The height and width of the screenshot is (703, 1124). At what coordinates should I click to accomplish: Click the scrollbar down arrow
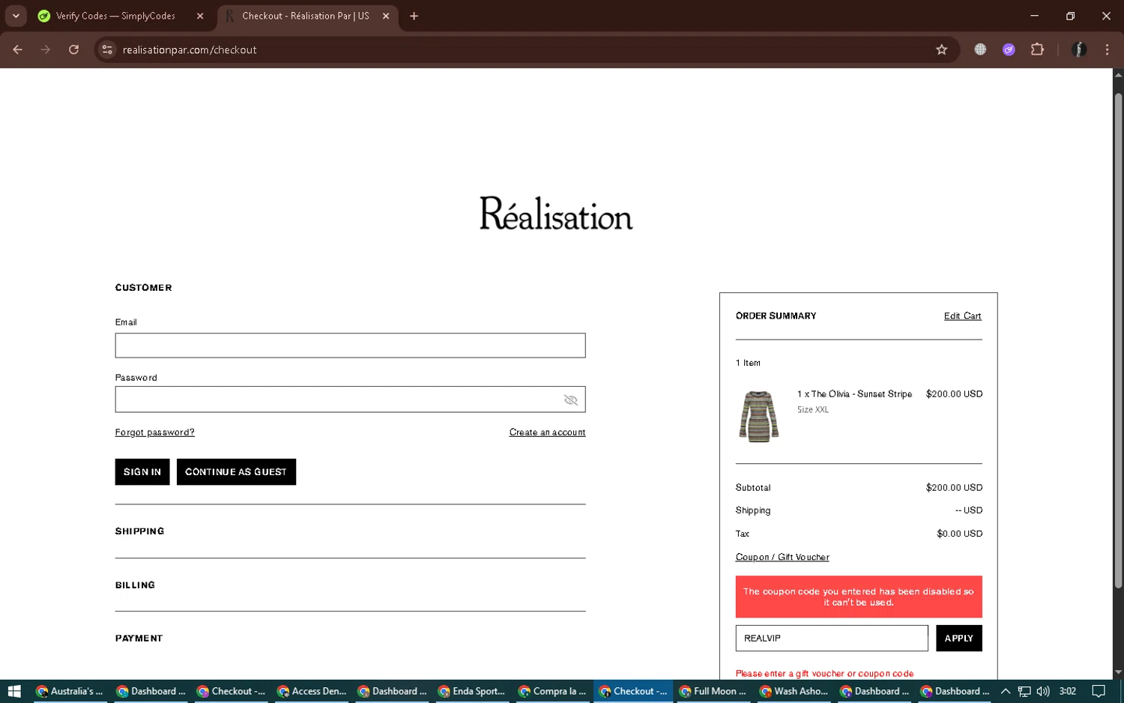pos(1118,672)
